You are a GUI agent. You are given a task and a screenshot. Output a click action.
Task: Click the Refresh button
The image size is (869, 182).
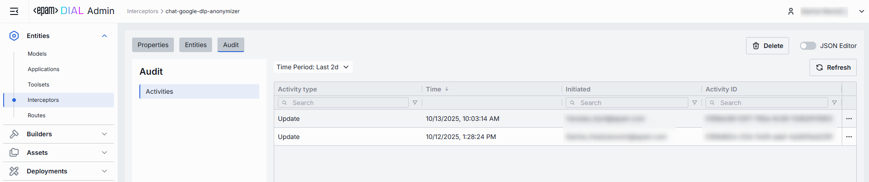[833, 67]
